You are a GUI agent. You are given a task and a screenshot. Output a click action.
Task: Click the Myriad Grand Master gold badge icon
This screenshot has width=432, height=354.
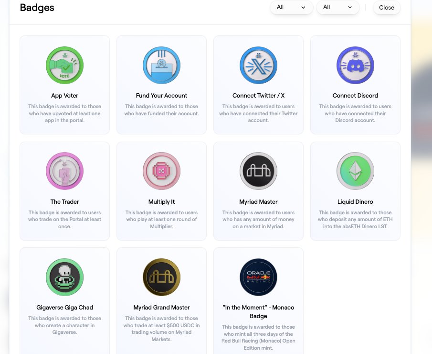(x=161, y=277)
